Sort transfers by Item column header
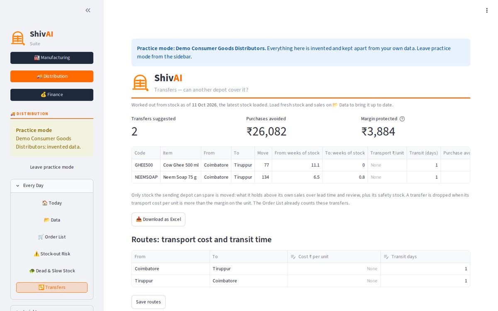Viewport: 498px width, 311px height. (181, 153)
